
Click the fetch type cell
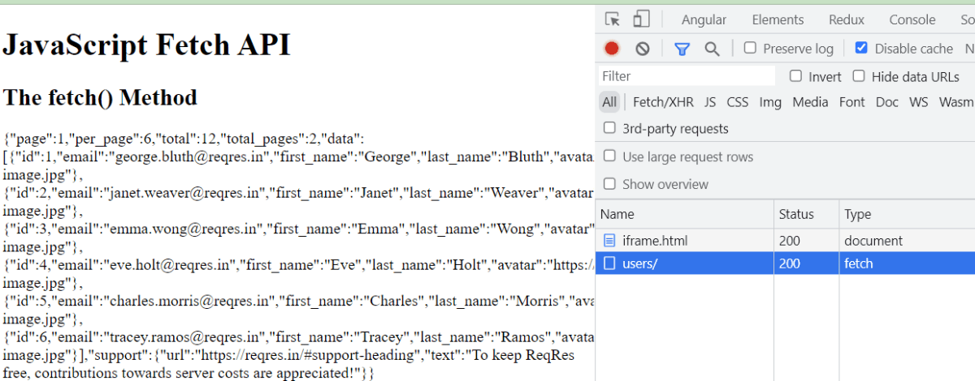click(x=859, y=263)
